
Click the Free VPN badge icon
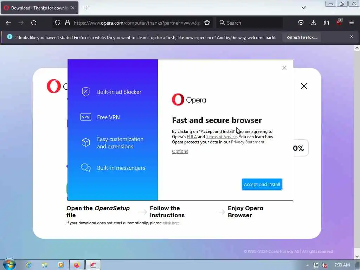(86, 117)
